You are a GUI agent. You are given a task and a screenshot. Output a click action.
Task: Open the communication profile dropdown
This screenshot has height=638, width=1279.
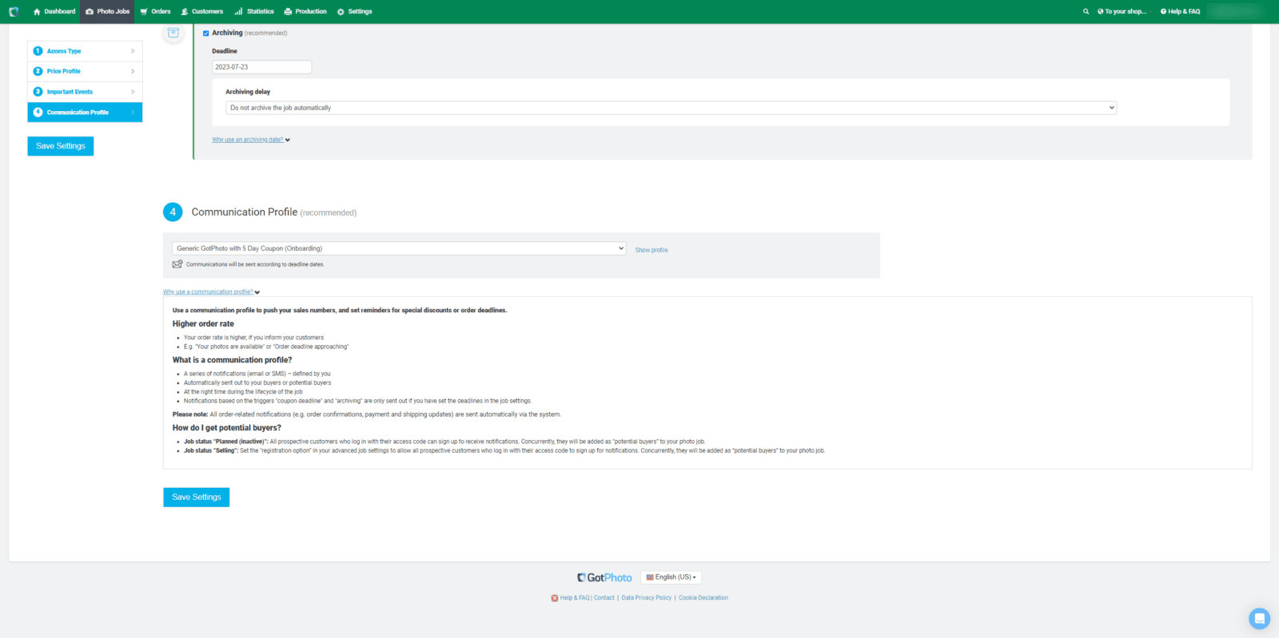399,248
